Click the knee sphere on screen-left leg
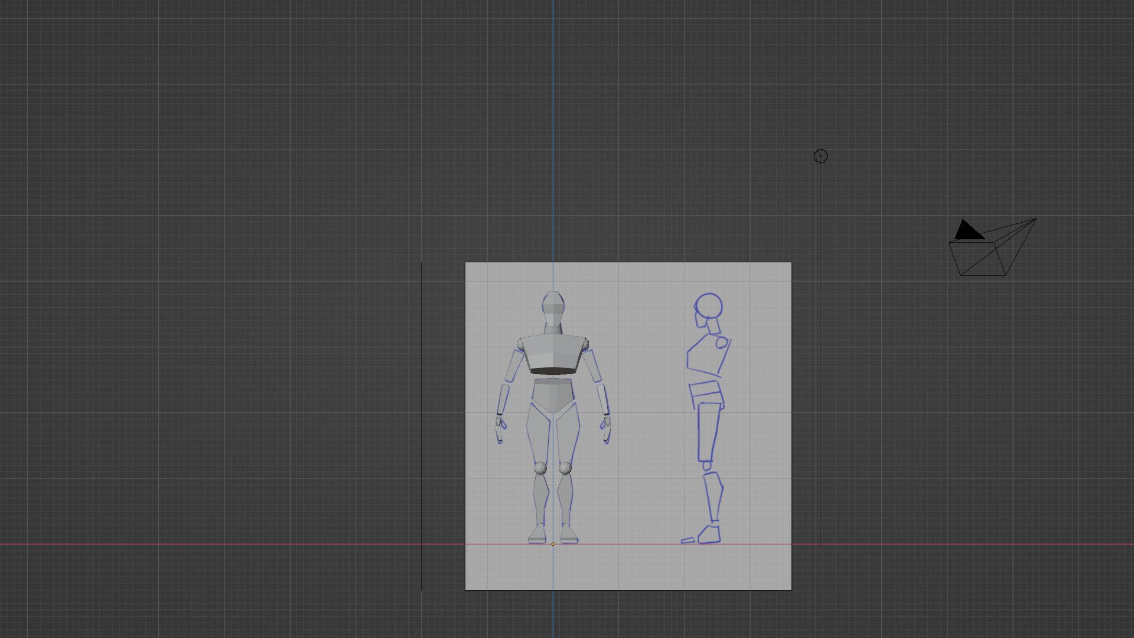Screen dimensions: 1134x638 coord(540,468)
